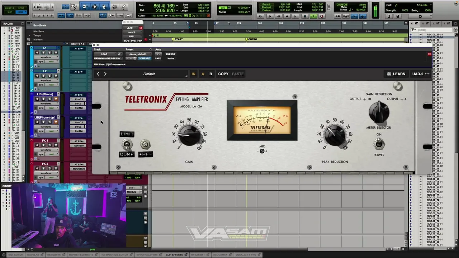Toggle SAFE in plugin Auto section
Viewport: 459px width, 258px height.
(x=158, y=58)
